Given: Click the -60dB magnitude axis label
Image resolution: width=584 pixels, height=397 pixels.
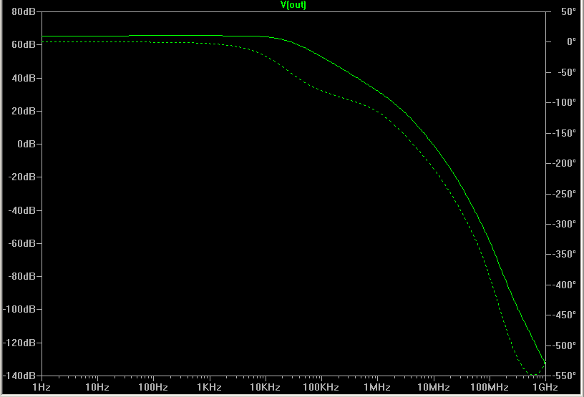Looking at the screenshot, I should coord(22,243).
